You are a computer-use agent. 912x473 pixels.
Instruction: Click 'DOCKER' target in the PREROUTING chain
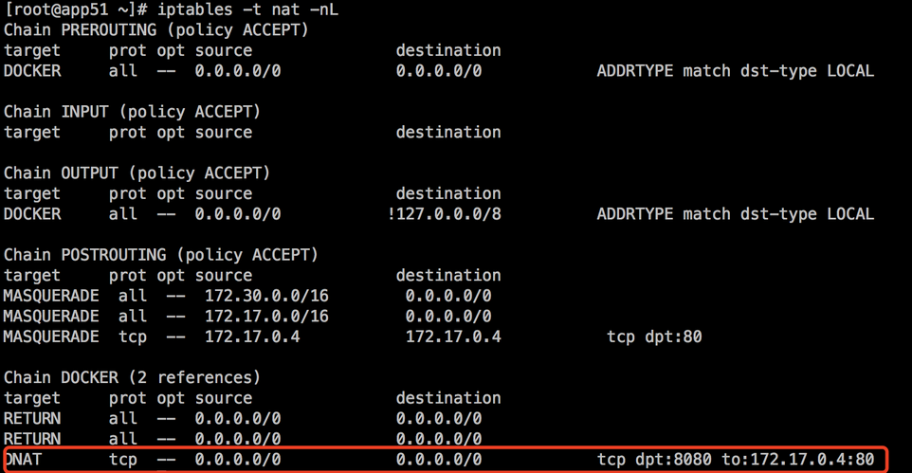(32, 71)
